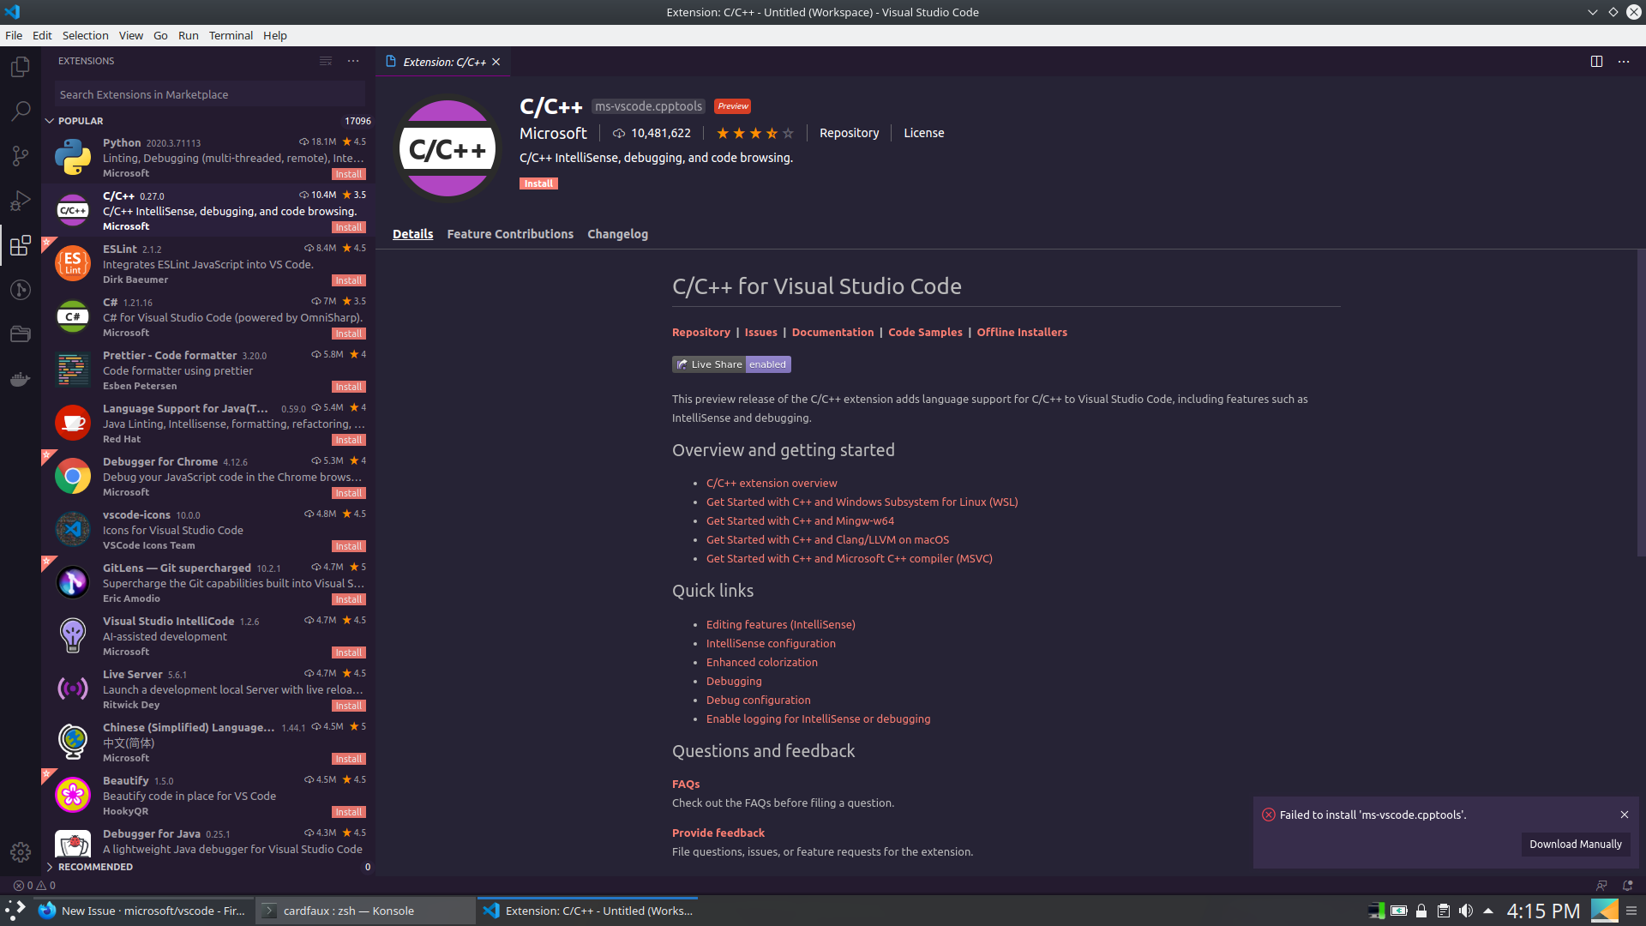Open the Source Control view
The image size is (1646, 926).
coord(20,155)
